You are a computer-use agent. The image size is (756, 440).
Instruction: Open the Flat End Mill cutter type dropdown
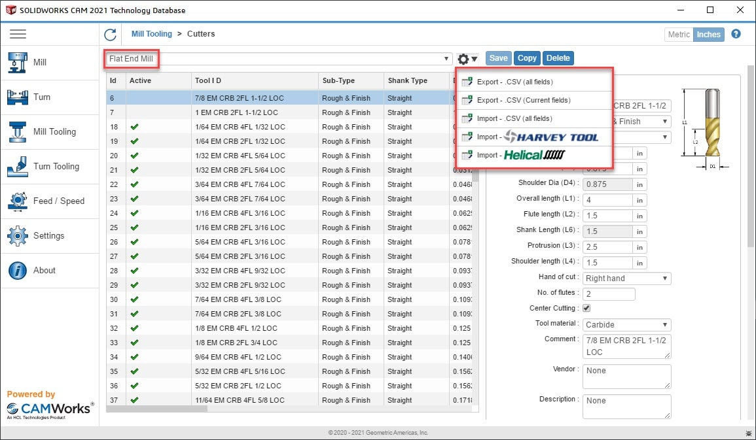click(279, 59)
